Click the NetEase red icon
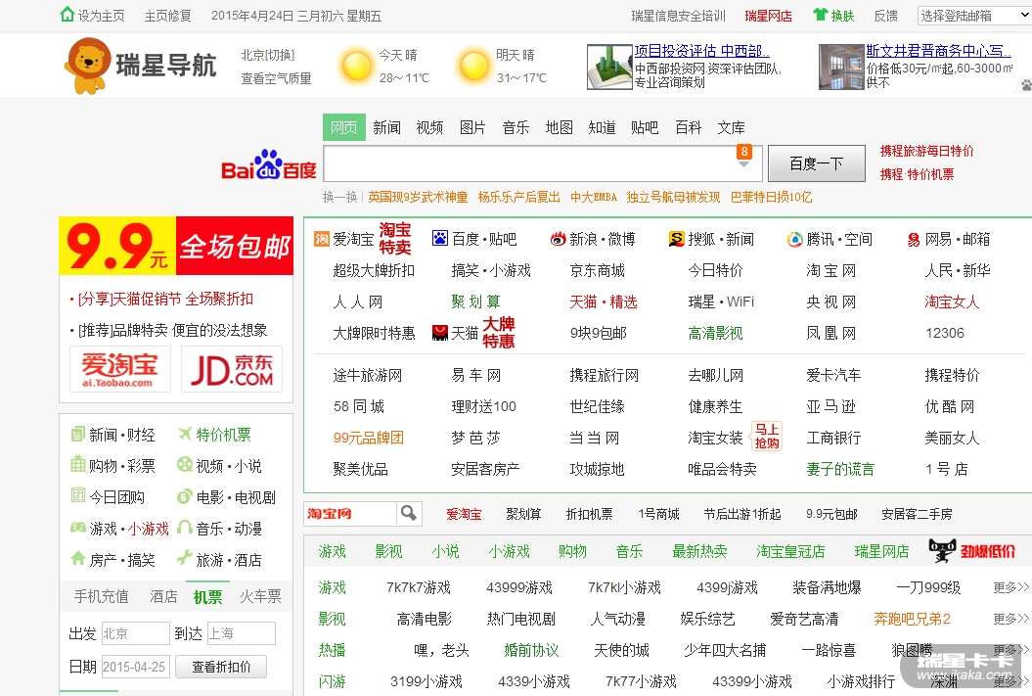This screenshot has height=696, width=1032. 914,240
